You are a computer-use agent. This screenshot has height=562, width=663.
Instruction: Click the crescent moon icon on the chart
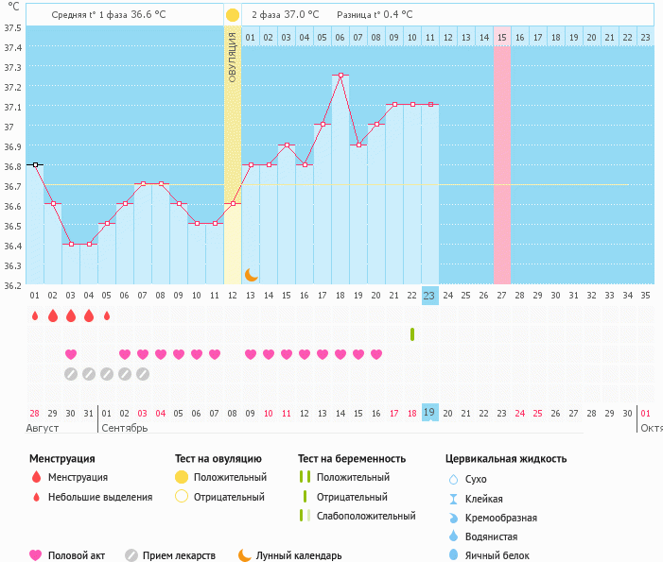pos(251,274)
